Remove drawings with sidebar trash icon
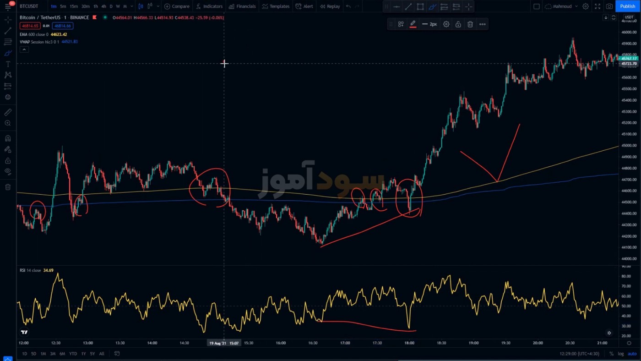The image size is (641, 361). (8, 187)
